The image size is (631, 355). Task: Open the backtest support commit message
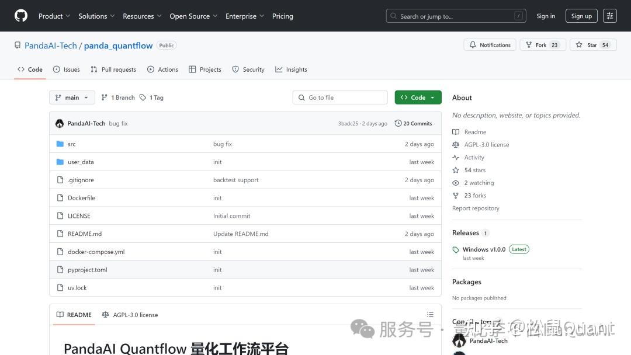[x=236, y=180]
